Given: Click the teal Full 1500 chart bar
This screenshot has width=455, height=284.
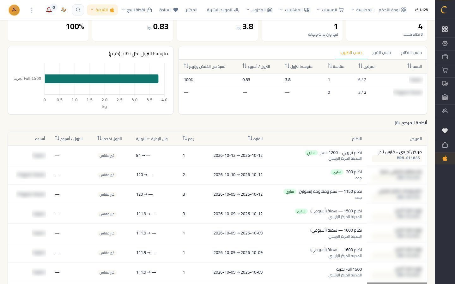Looking at the screenshot, I should click(x=101, y=79).
